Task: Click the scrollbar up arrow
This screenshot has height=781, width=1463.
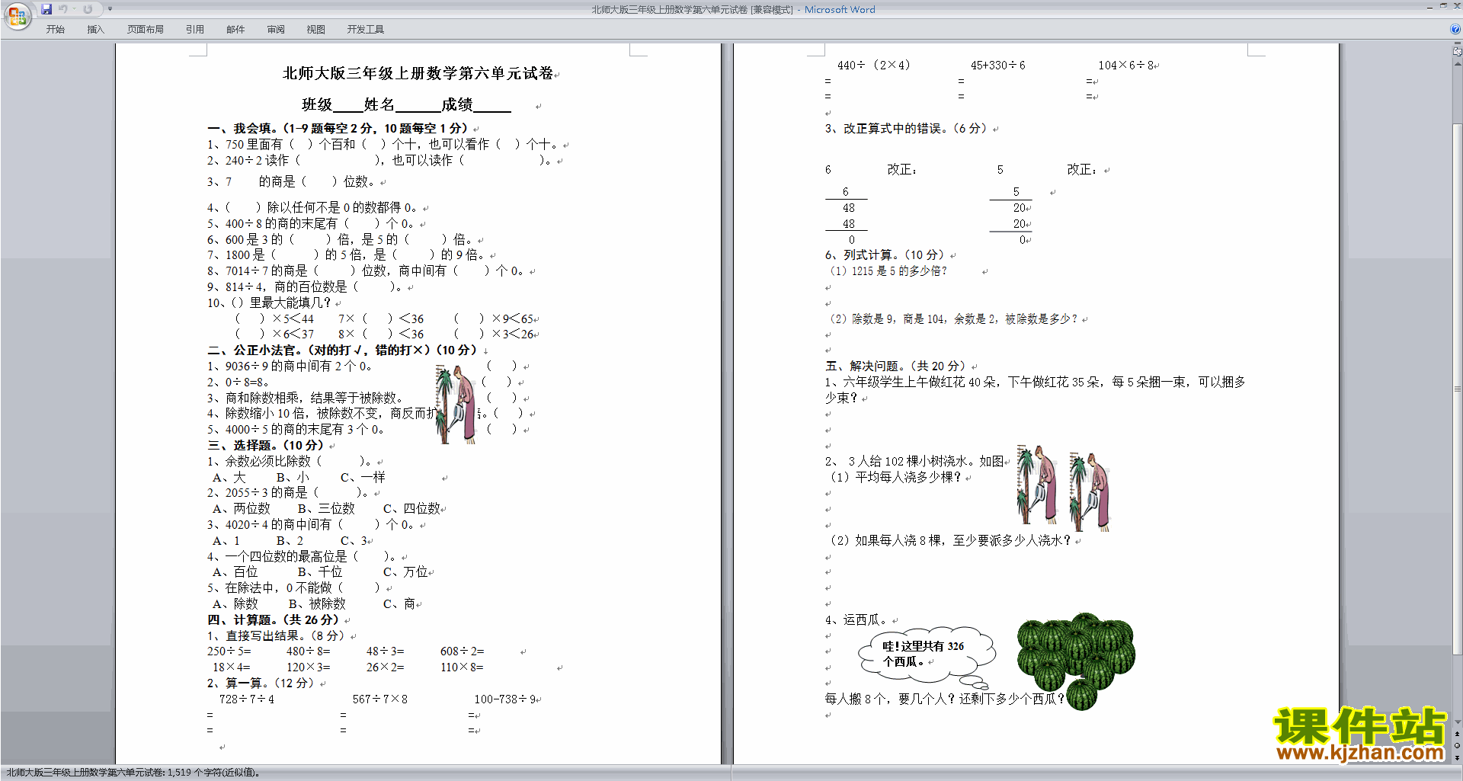Action: coord(1457,65)
